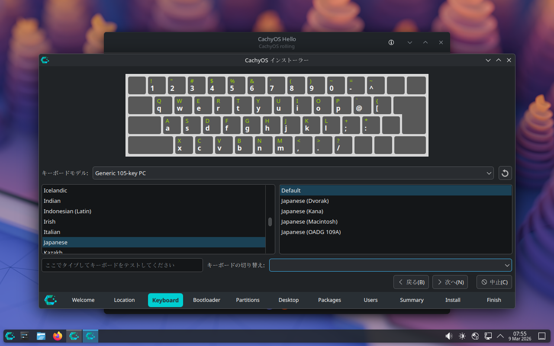Click the CachyOS logo beside the Welcome step

tap(51, 300)
